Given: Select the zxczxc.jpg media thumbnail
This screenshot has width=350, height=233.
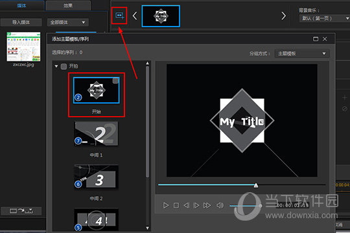Looking at the screenshot, I should tap(23, 47).
